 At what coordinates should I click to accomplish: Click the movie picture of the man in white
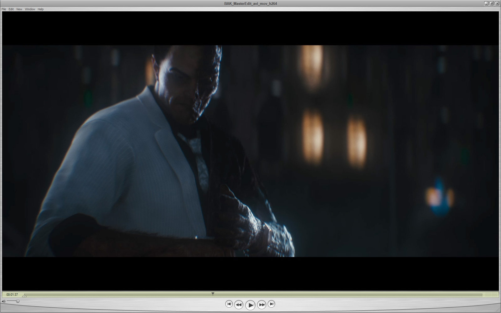pos(250,151)
